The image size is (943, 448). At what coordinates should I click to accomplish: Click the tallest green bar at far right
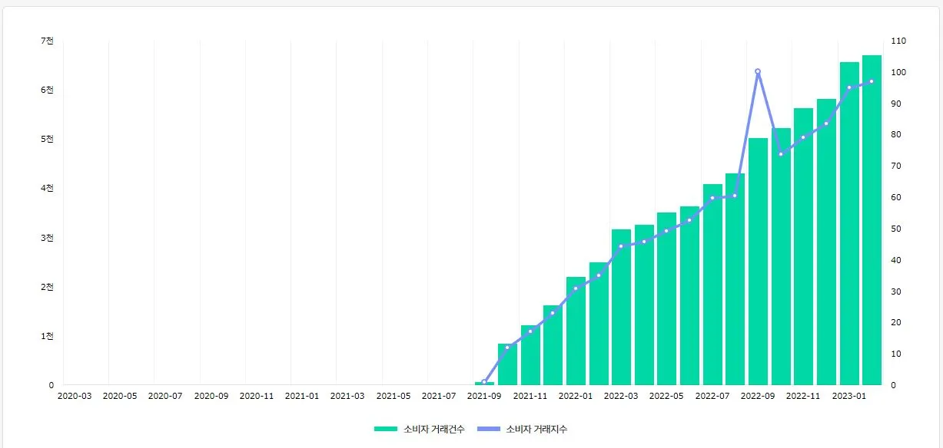point(872,220)
